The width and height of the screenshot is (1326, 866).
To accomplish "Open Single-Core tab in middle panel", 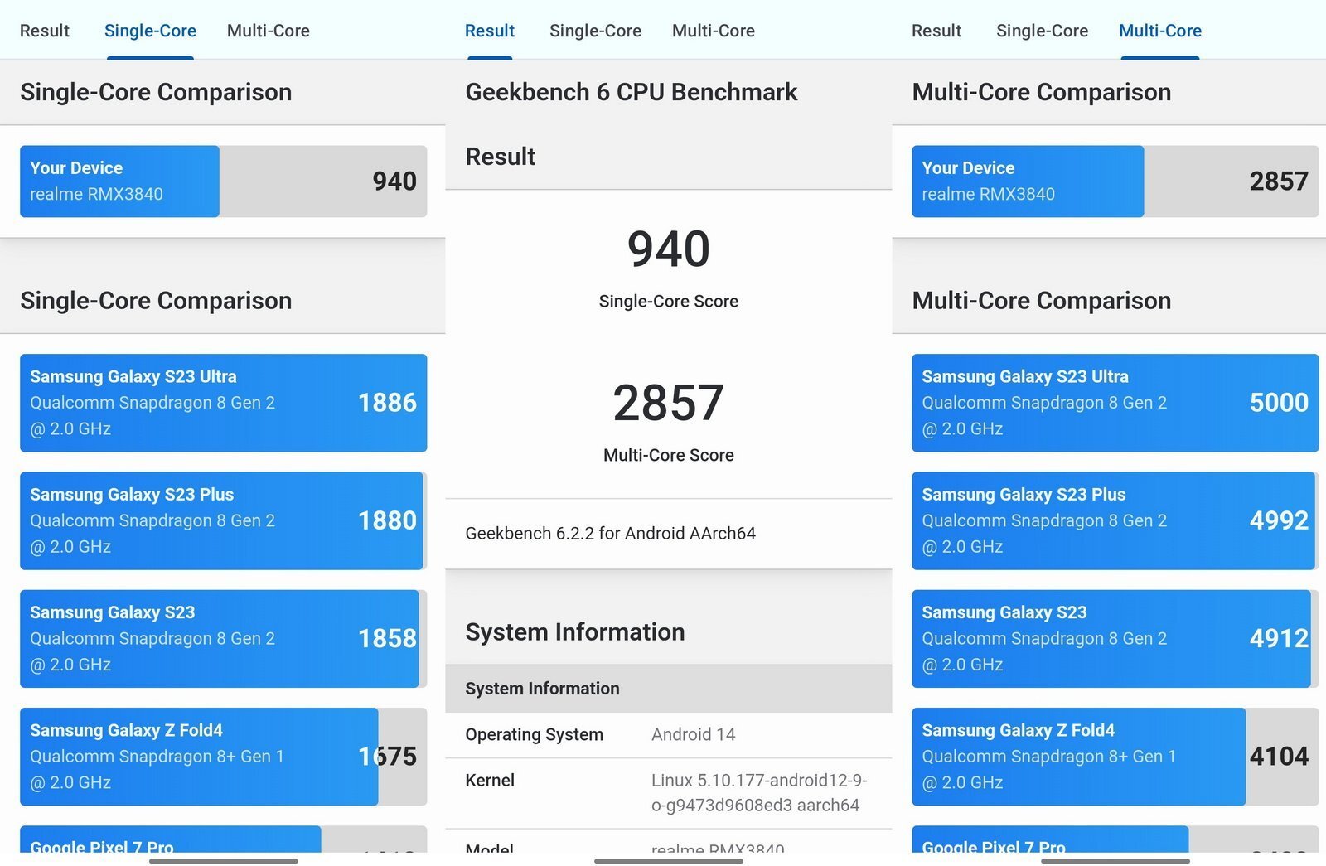I will [x=595, y=31].
